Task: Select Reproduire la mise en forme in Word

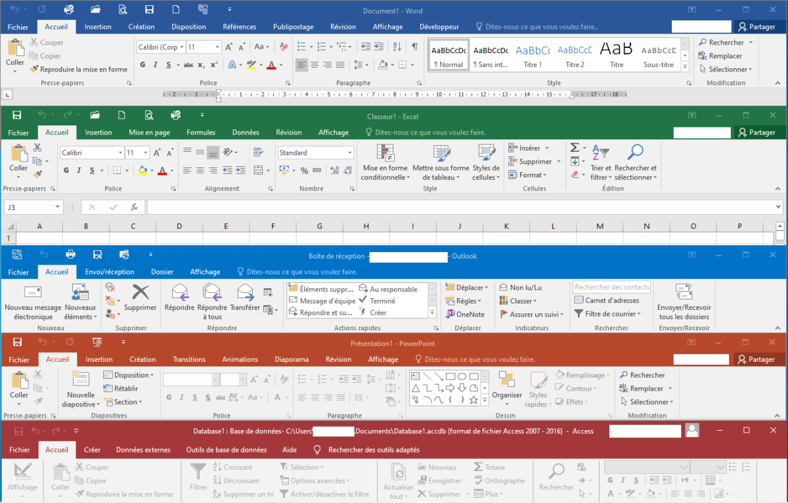Action: click(x=78, y=69)
